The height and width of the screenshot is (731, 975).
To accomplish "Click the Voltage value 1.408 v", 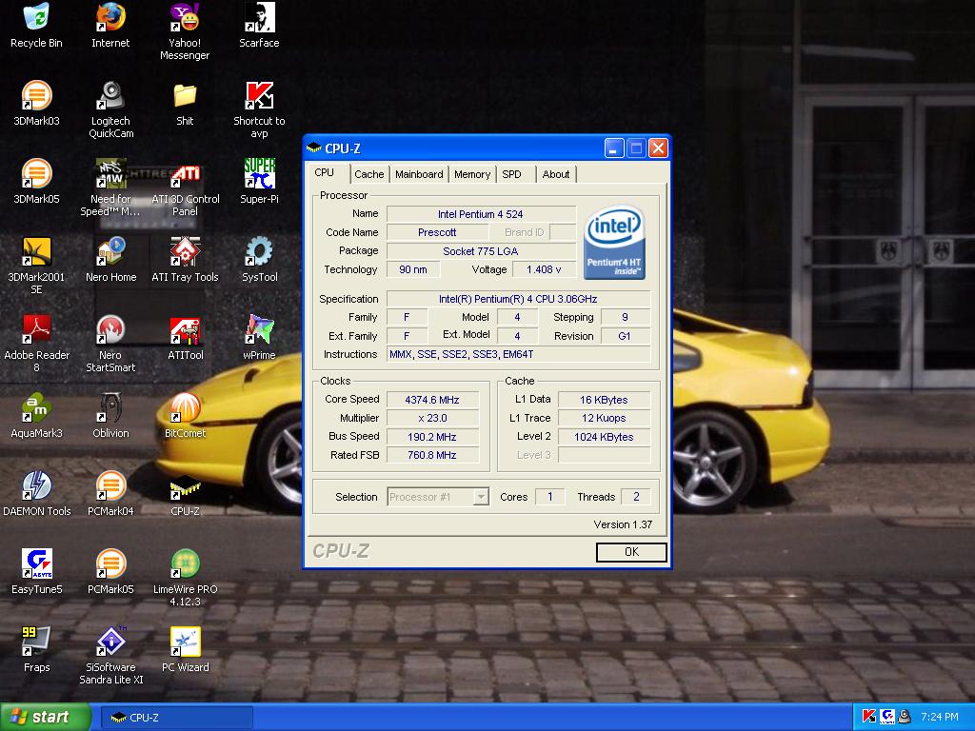I will tap(544, 269).
